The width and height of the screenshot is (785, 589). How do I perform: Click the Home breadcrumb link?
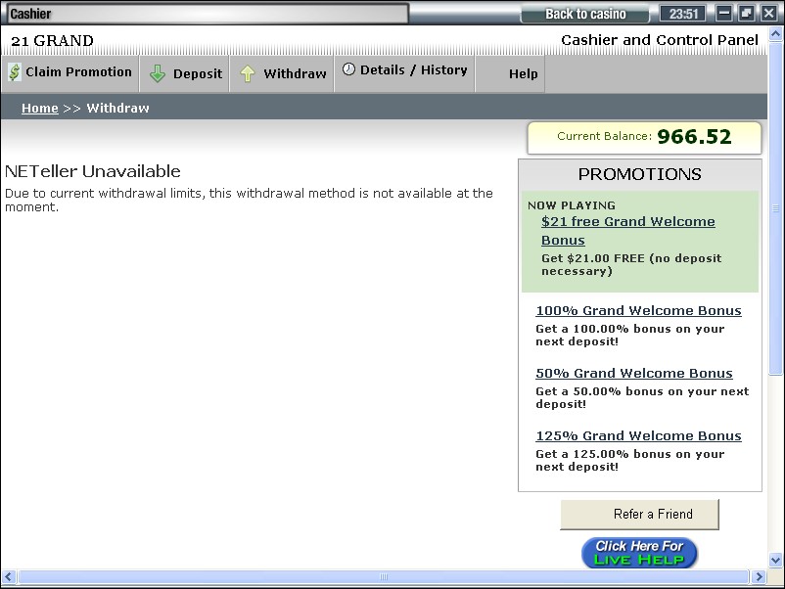pyautogui.click(x=39, y=108)
